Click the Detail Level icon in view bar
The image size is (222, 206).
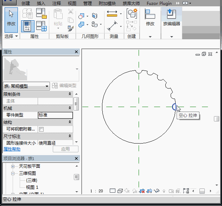tap(112, 191)
